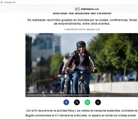Click the subtitle about recorridos guiados

(x=82, y=22)
